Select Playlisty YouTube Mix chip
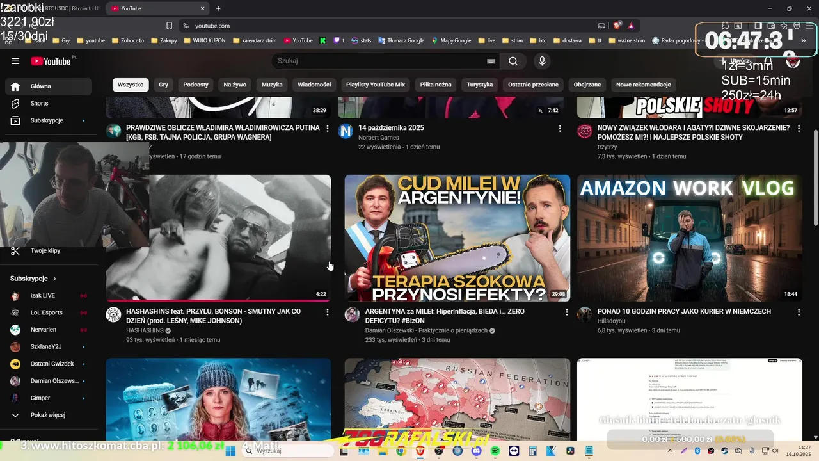Viewport: 819px width, 461px height. point(376,85)
